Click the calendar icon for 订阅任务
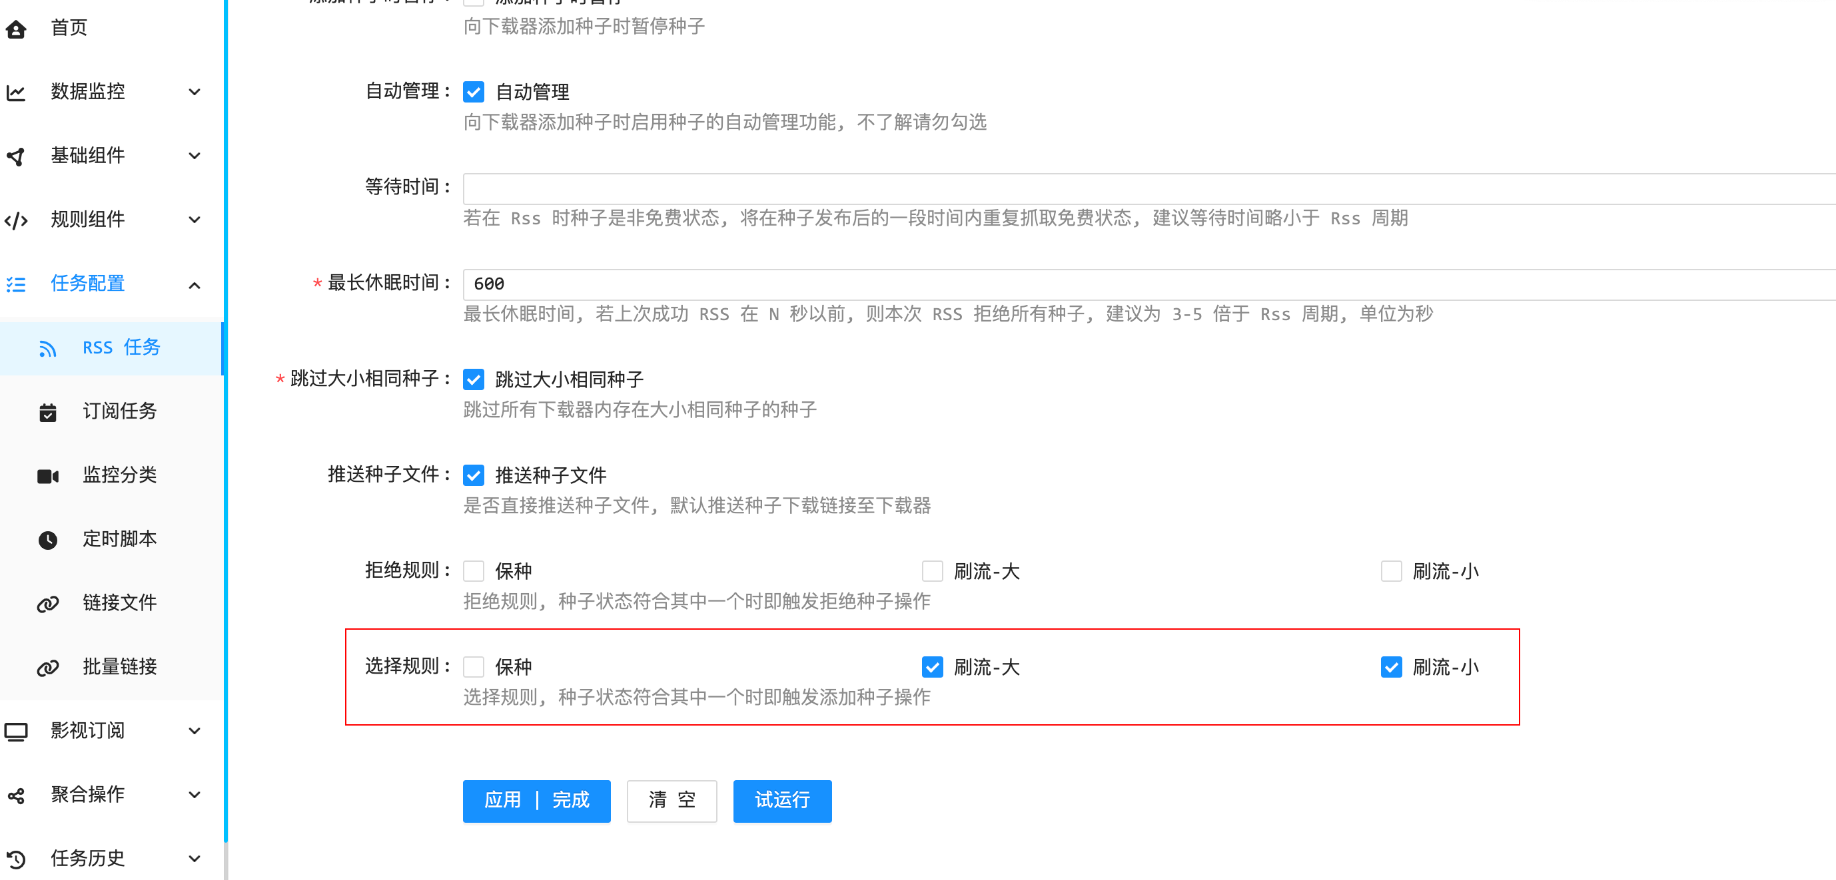 48,412
